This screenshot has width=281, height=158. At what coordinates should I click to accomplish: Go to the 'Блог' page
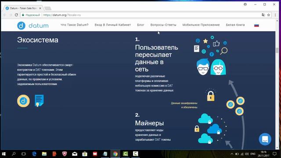[140, 25]
